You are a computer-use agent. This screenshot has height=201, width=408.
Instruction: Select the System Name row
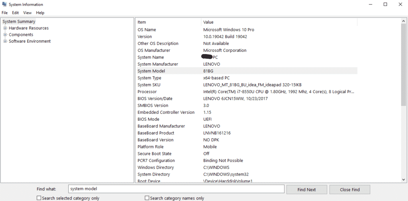point(247,57)
